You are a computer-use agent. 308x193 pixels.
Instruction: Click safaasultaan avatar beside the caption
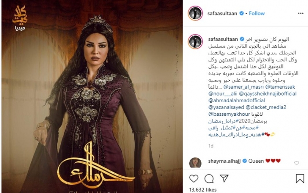pos(195,42)
